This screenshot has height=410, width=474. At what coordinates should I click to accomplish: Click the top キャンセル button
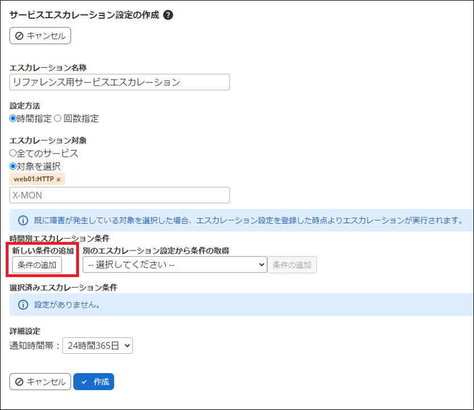40,35
